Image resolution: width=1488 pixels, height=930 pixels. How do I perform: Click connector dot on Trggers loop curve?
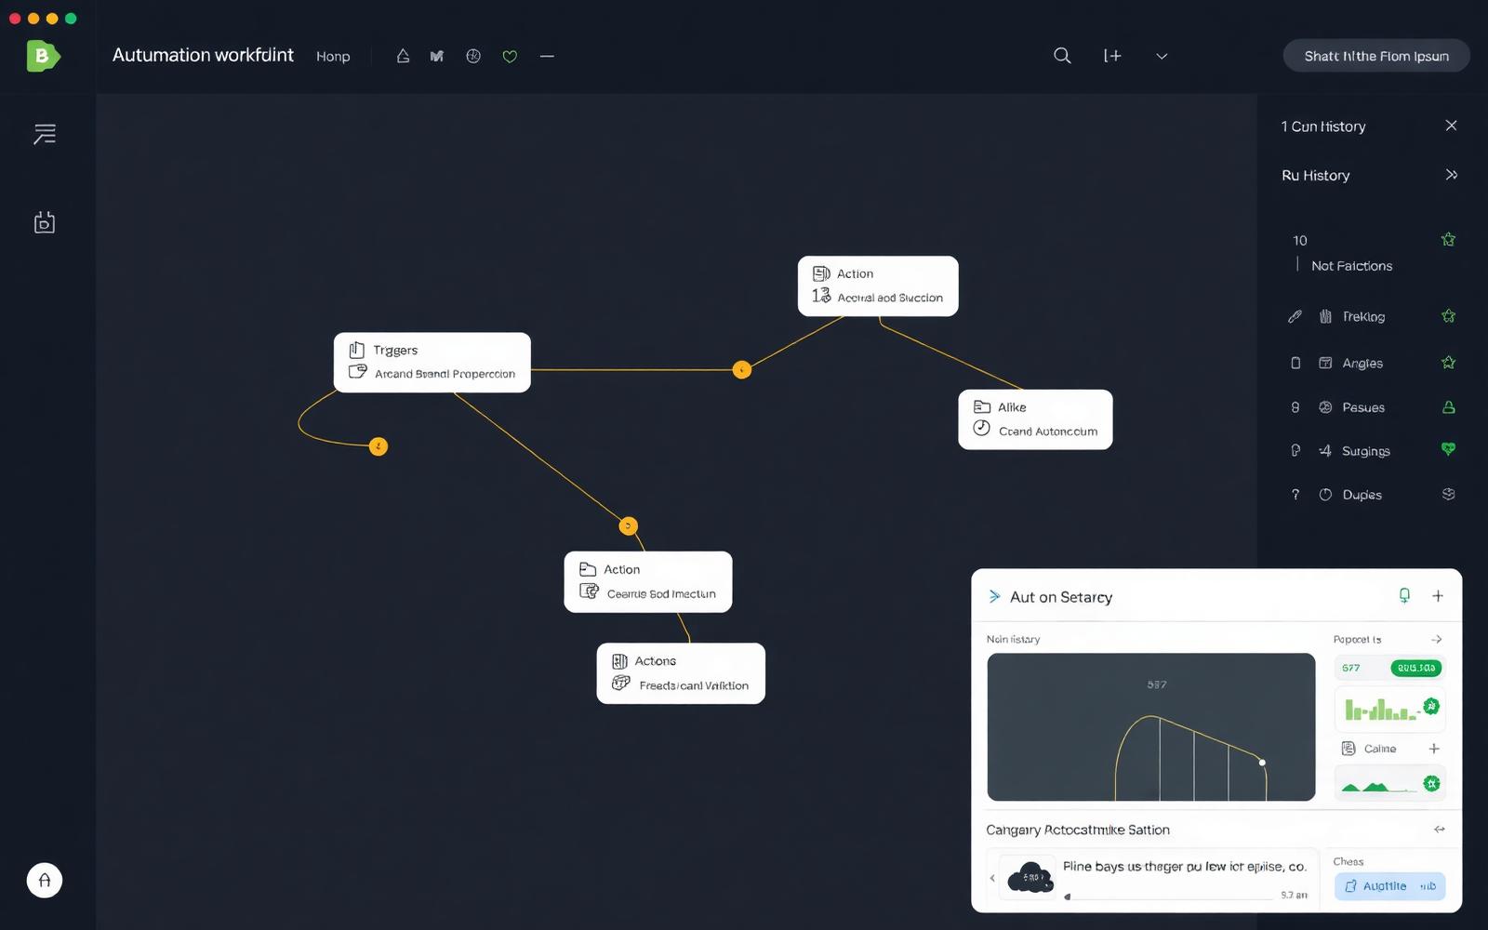pos(379,446)
